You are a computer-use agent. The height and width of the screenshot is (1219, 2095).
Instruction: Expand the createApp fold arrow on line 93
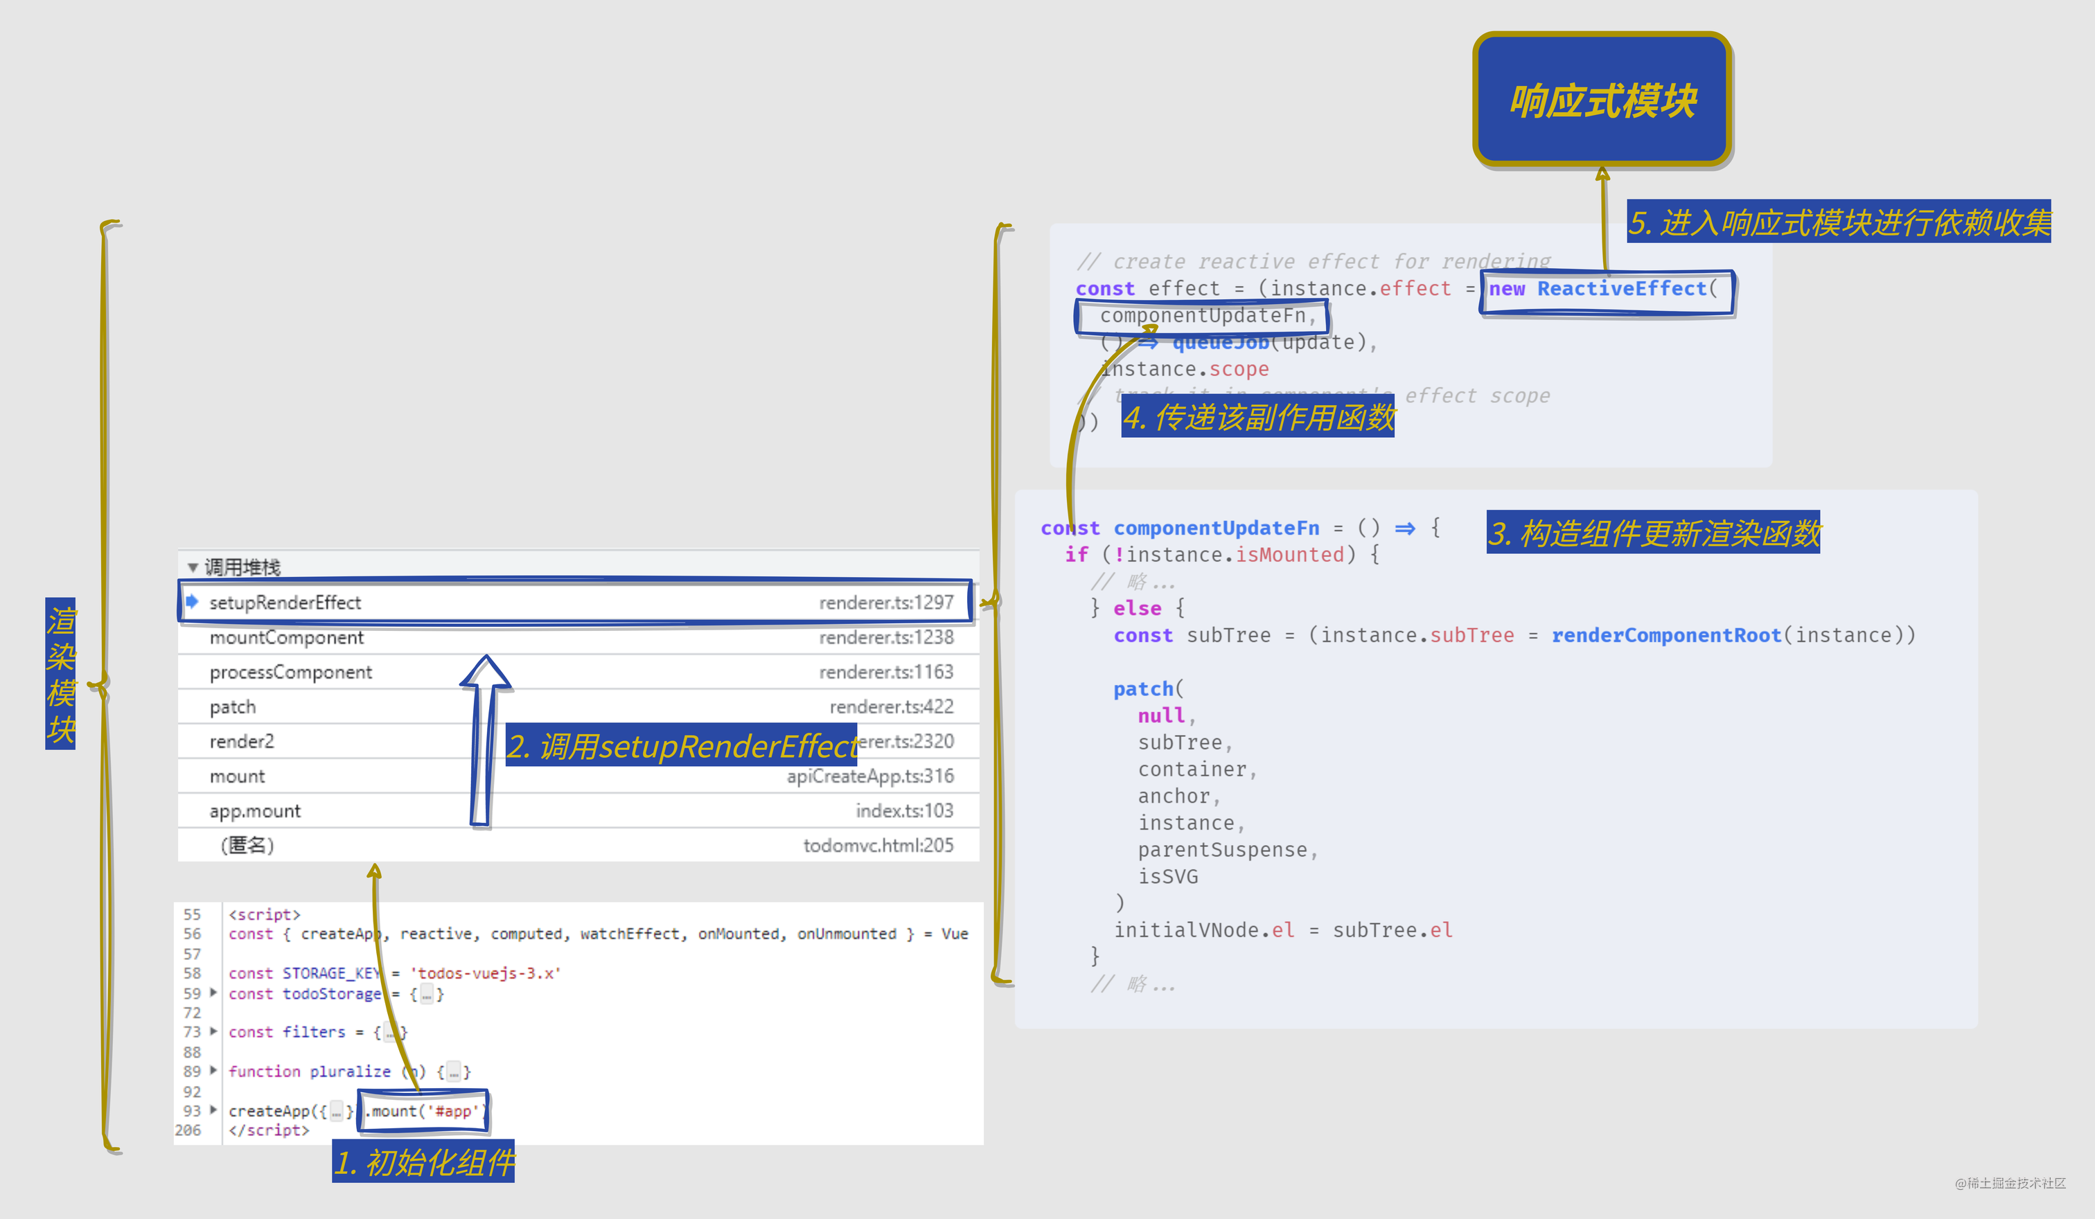point(213,1110)
